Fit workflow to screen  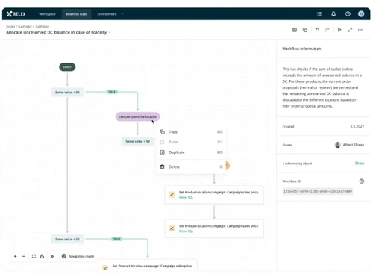tap(34, 256)
